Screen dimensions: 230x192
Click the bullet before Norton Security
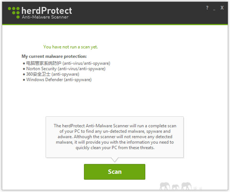tap(24, 69)
